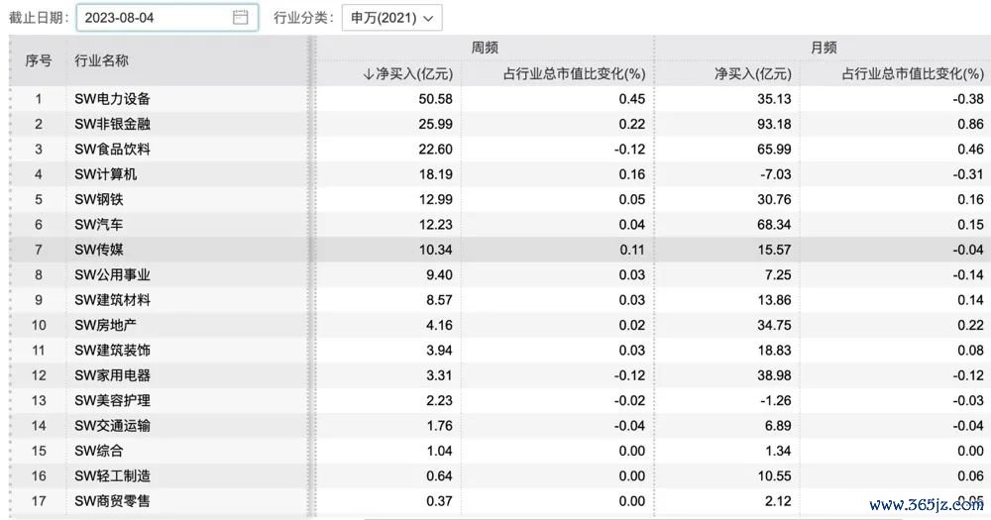The width and height of the screenshot is (991, 520).
Task: Open the SW计算机 industry entry
Action: [x=106, y=174]
